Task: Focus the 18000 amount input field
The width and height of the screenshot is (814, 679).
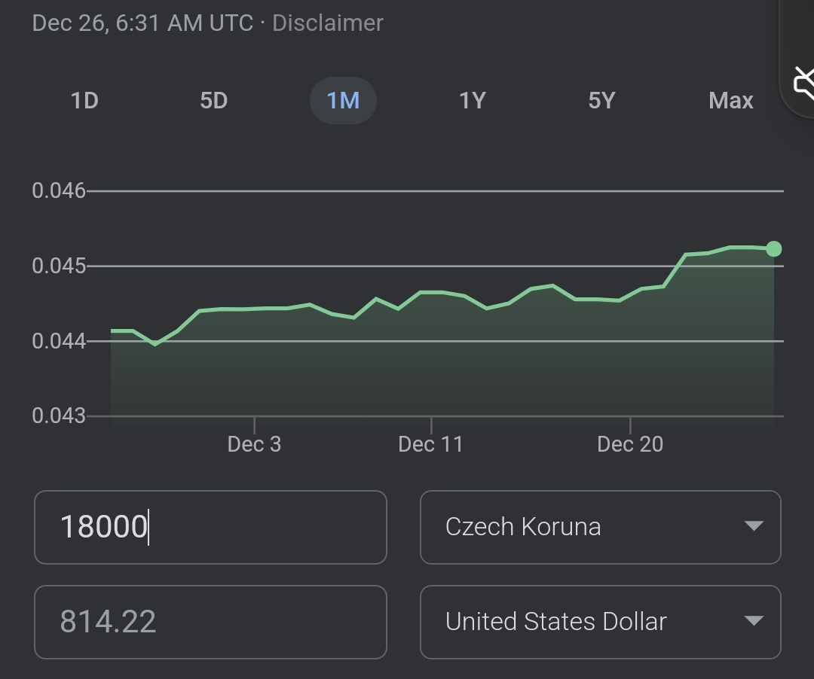Action: tap(210, 527)
